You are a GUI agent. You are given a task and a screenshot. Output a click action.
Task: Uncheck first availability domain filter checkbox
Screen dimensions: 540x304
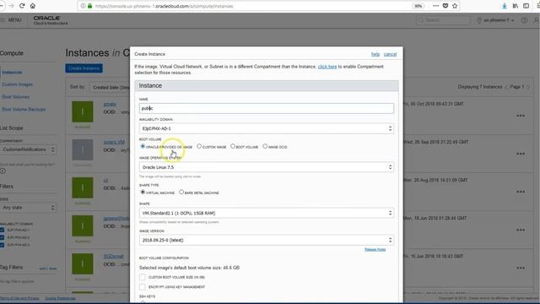(2, 230)
